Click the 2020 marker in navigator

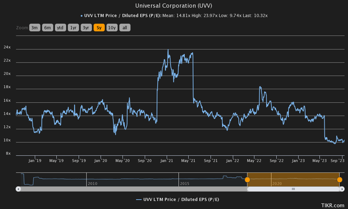coord(277,183)
